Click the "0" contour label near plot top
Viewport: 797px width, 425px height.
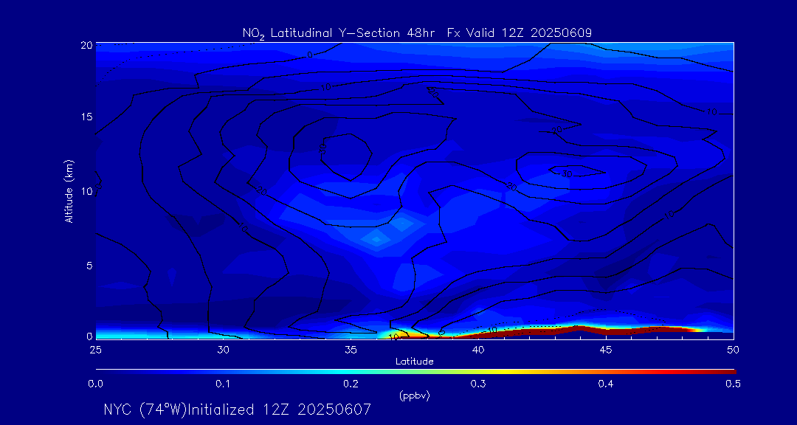tap(309, 55)
